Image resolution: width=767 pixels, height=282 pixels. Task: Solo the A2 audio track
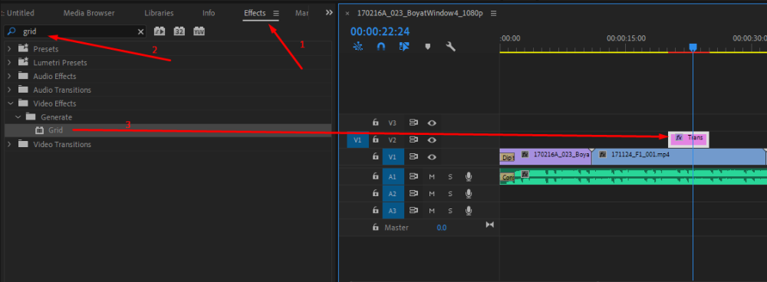(450, 194)
